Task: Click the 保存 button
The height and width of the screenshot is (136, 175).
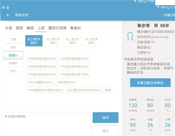Action: coord(105,117)
